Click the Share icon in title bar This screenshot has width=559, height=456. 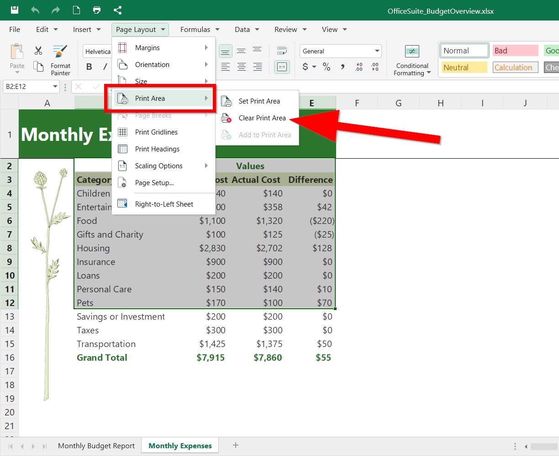click(117, 10)
